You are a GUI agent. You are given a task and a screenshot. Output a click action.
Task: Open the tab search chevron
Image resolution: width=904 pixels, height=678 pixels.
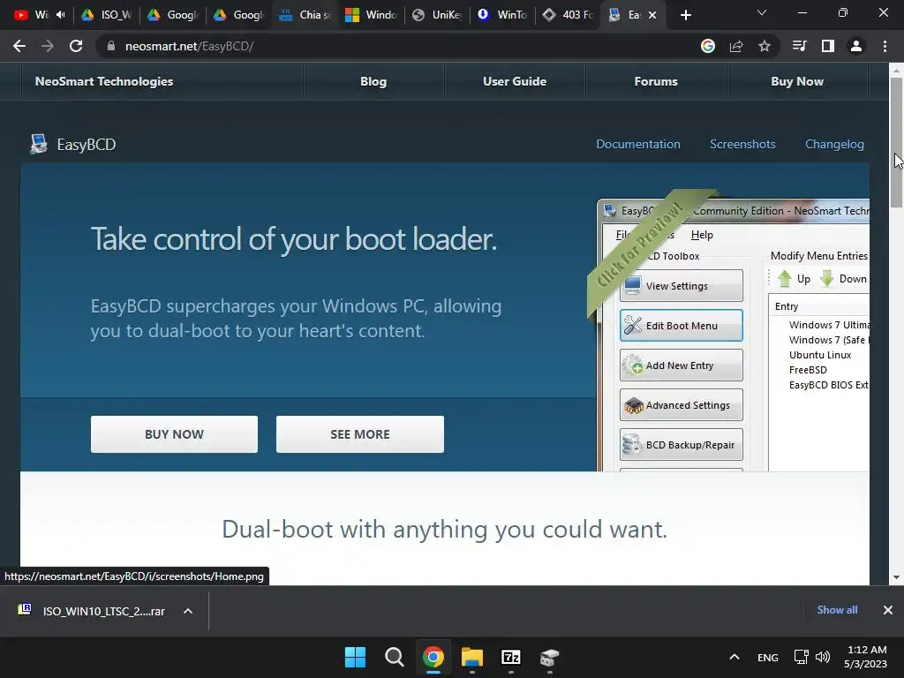(762, 12)
